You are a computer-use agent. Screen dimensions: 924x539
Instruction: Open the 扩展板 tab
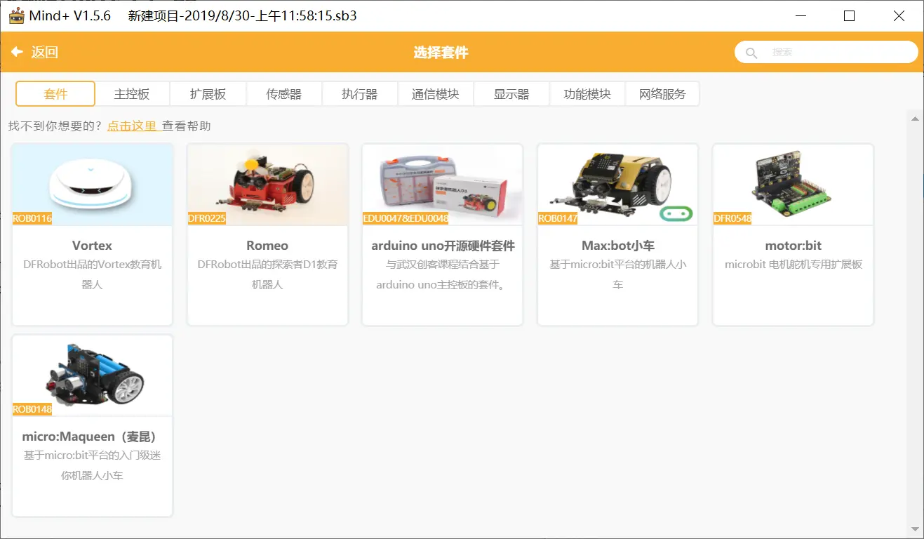point(208,94)
